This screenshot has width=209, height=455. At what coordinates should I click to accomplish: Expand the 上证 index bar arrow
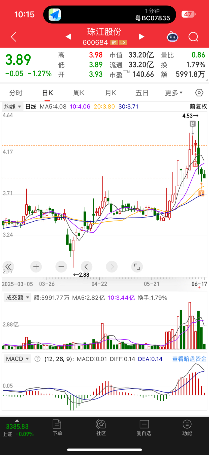tap(17, 421)
